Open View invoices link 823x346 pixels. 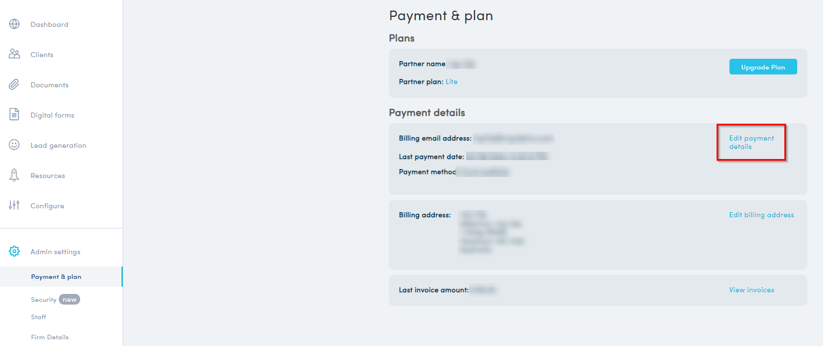751,290
